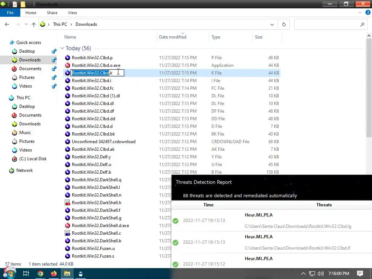Click the Threats column in threat report

324,205
